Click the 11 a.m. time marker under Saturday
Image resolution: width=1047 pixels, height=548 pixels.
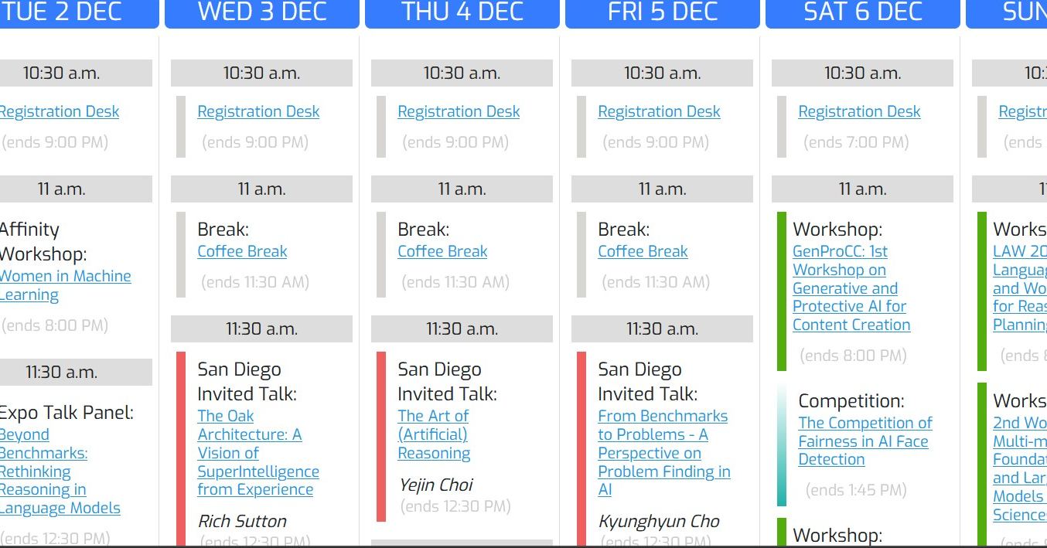pos(862,189)
